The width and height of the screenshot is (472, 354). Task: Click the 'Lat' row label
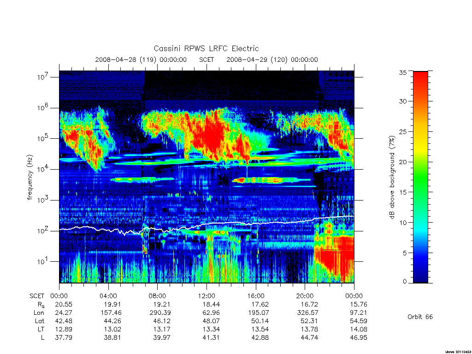pyautogui.click(x=40, y=321)
